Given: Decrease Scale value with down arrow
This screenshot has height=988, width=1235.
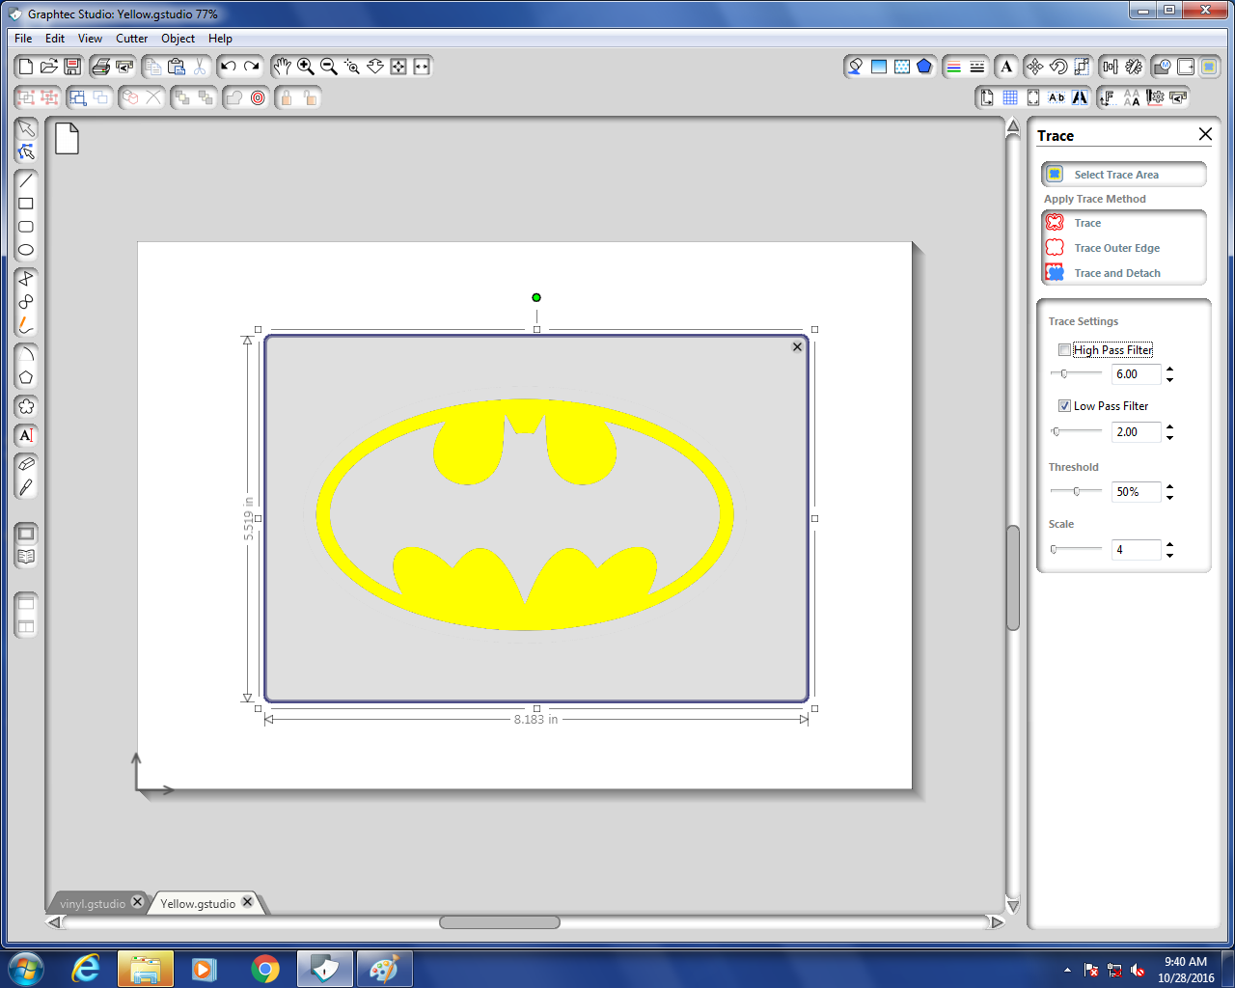Looking at the screenshot, I should click(x=1170, y=555).
